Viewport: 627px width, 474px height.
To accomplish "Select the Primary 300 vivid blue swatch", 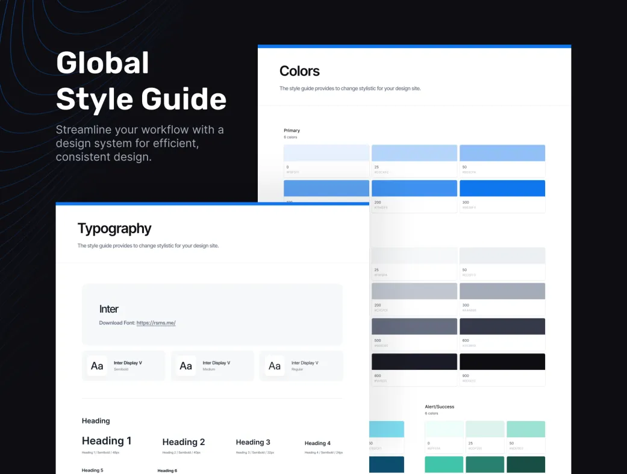I will (502, 188).
